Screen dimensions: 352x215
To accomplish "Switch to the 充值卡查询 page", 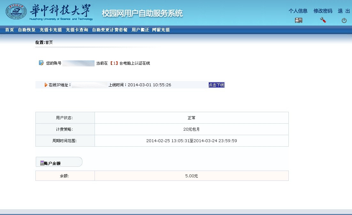I will [x=77, y=29].
